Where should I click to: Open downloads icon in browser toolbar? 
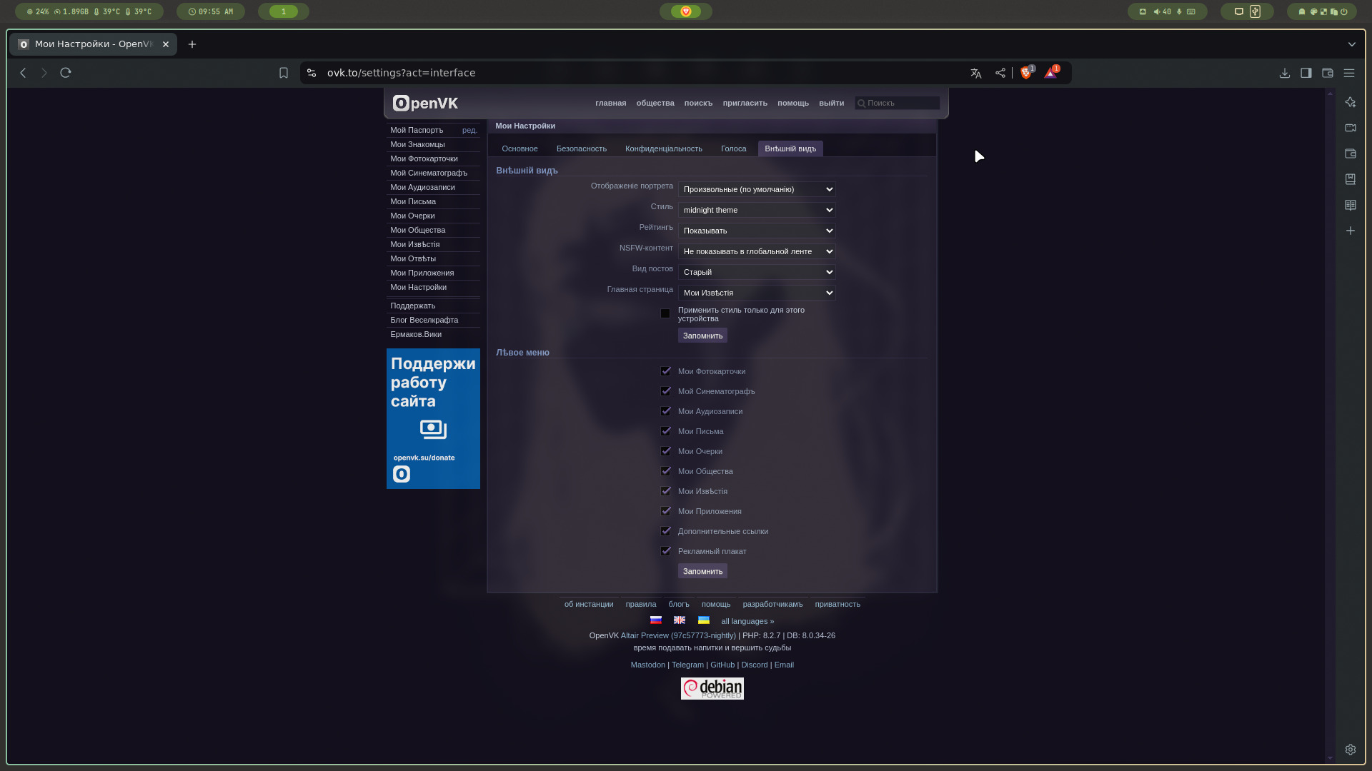click(x=1285, y=73)
